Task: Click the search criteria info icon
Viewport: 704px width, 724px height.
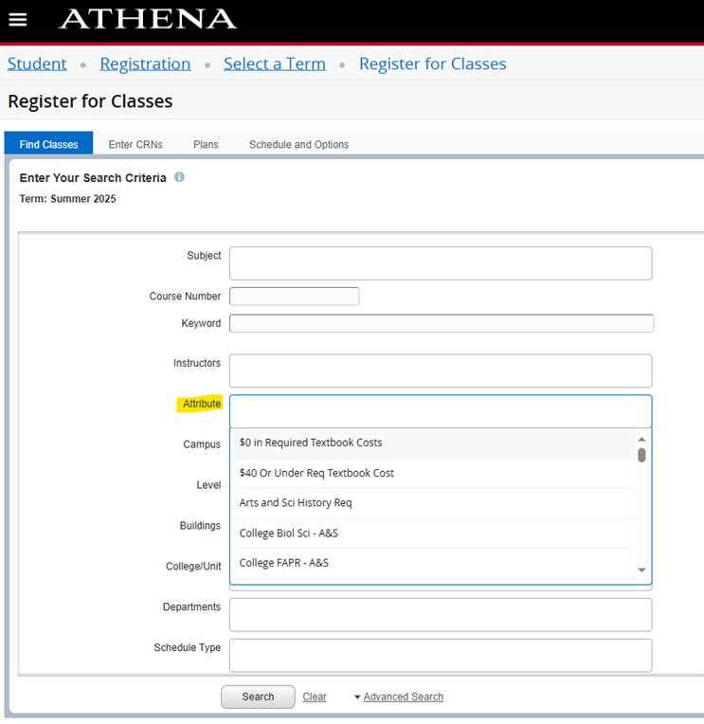Action: [179, 177]
